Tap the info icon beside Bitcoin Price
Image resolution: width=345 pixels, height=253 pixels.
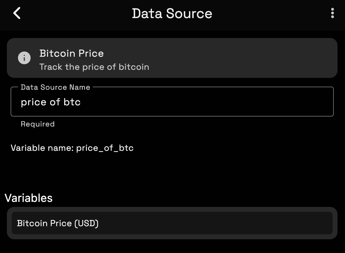click(x=24, y=58)
